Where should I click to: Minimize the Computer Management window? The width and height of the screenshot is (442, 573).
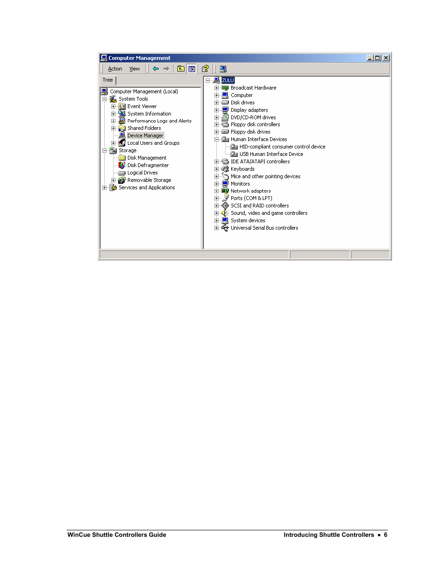click(370, 58)
